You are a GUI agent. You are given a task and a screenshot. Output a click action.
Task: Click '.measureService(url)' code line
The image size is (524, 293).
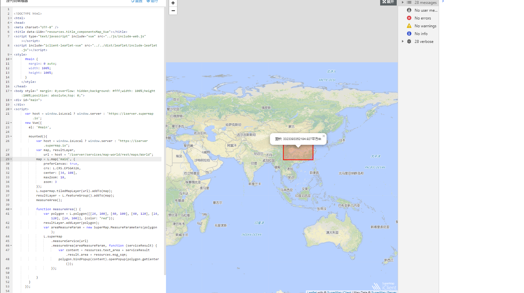tap(70, 241)
